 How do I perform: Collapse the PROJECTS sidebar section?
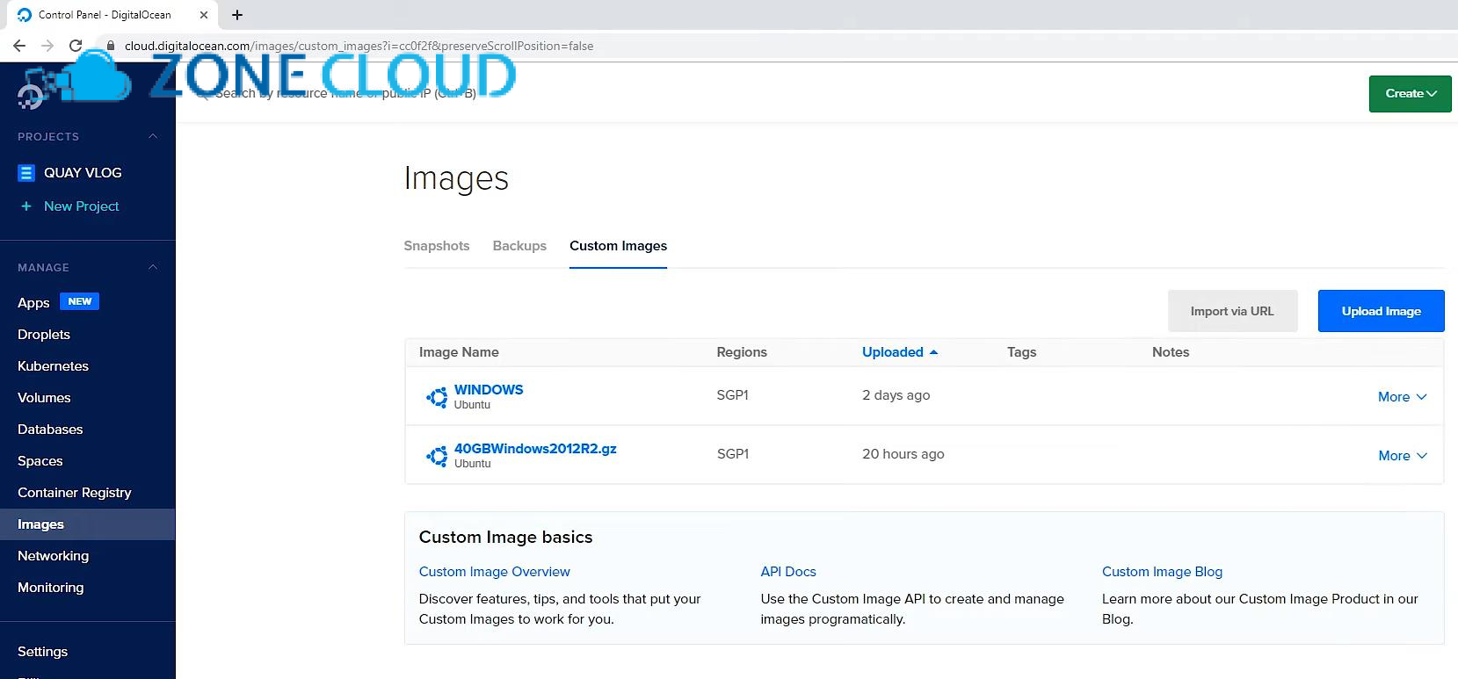[x=153, y=136]
